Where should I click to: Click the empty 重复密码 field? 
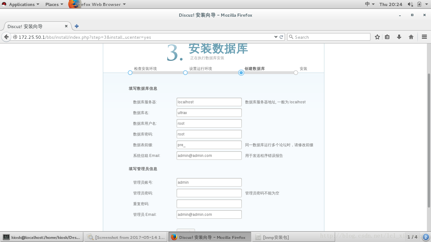click(209, 204)
